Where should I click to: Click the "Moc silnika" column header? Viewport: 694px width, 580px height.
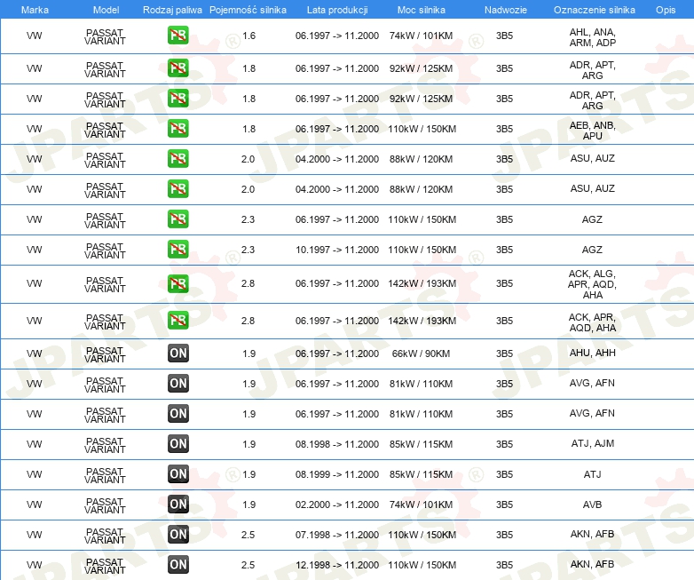[421, 10]
